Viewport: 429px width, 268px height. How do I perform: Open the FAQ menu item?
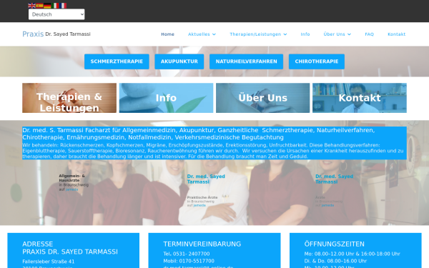click(369, 34)
